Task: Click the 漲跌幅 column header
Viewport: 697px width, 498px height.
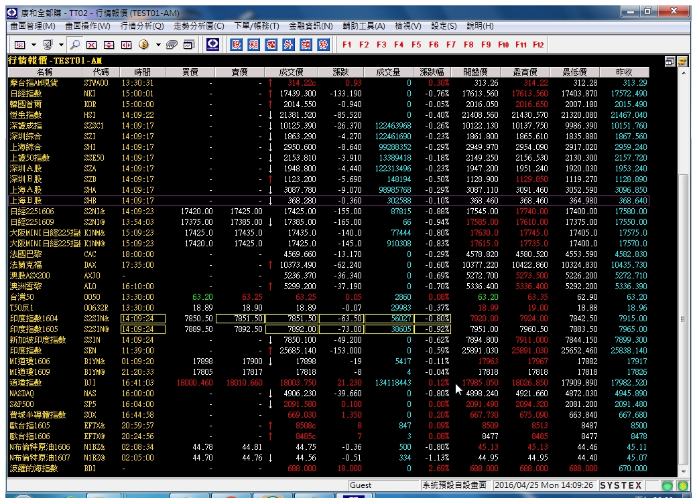Action: coord(432,72)
